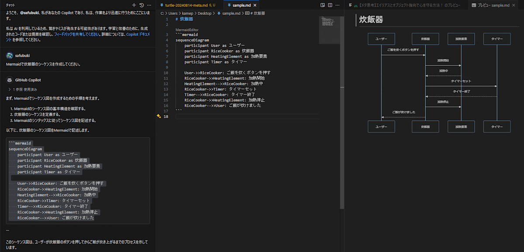Click the Copilot sparkle icon at line 17
Screen dimensions: 524x252
tap(159, 116)
